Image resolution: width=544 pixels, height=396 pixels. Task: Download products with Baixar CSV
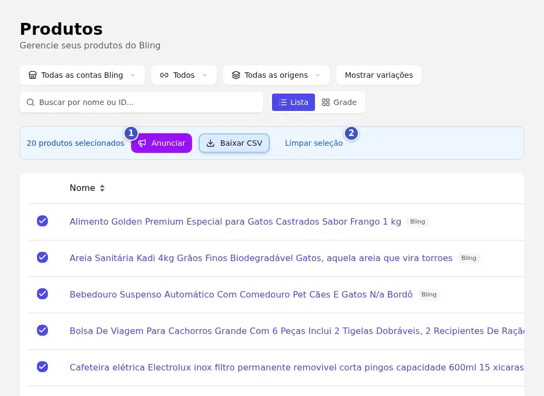click(x=234, y=143)
